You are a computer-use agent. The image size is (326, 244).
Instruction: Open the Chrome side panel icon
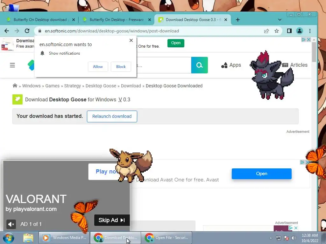pyautogui.click(x=289, y=31)
